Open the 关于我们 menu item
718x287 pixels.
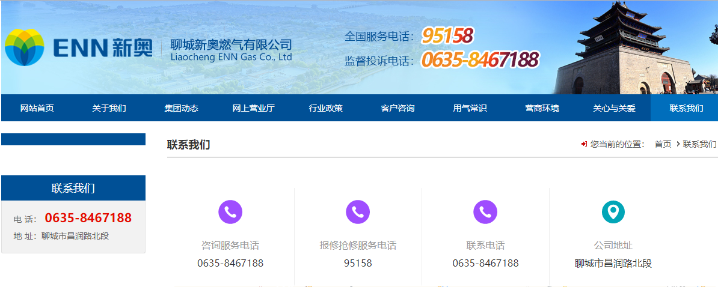[x=109, y=108]
